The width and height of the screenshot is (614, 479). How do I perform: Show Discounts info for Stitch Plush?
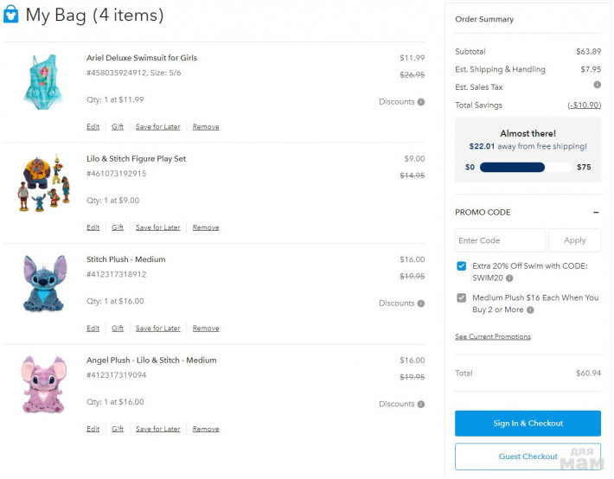(421, 303)
